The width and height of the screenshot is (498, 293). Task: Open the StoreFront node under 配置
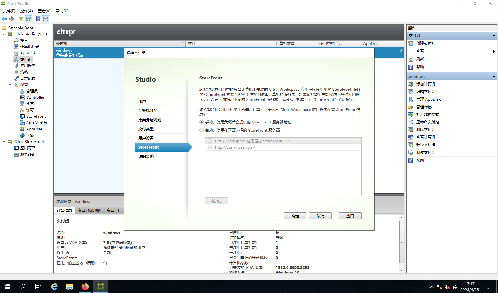(x=35, y=116)
